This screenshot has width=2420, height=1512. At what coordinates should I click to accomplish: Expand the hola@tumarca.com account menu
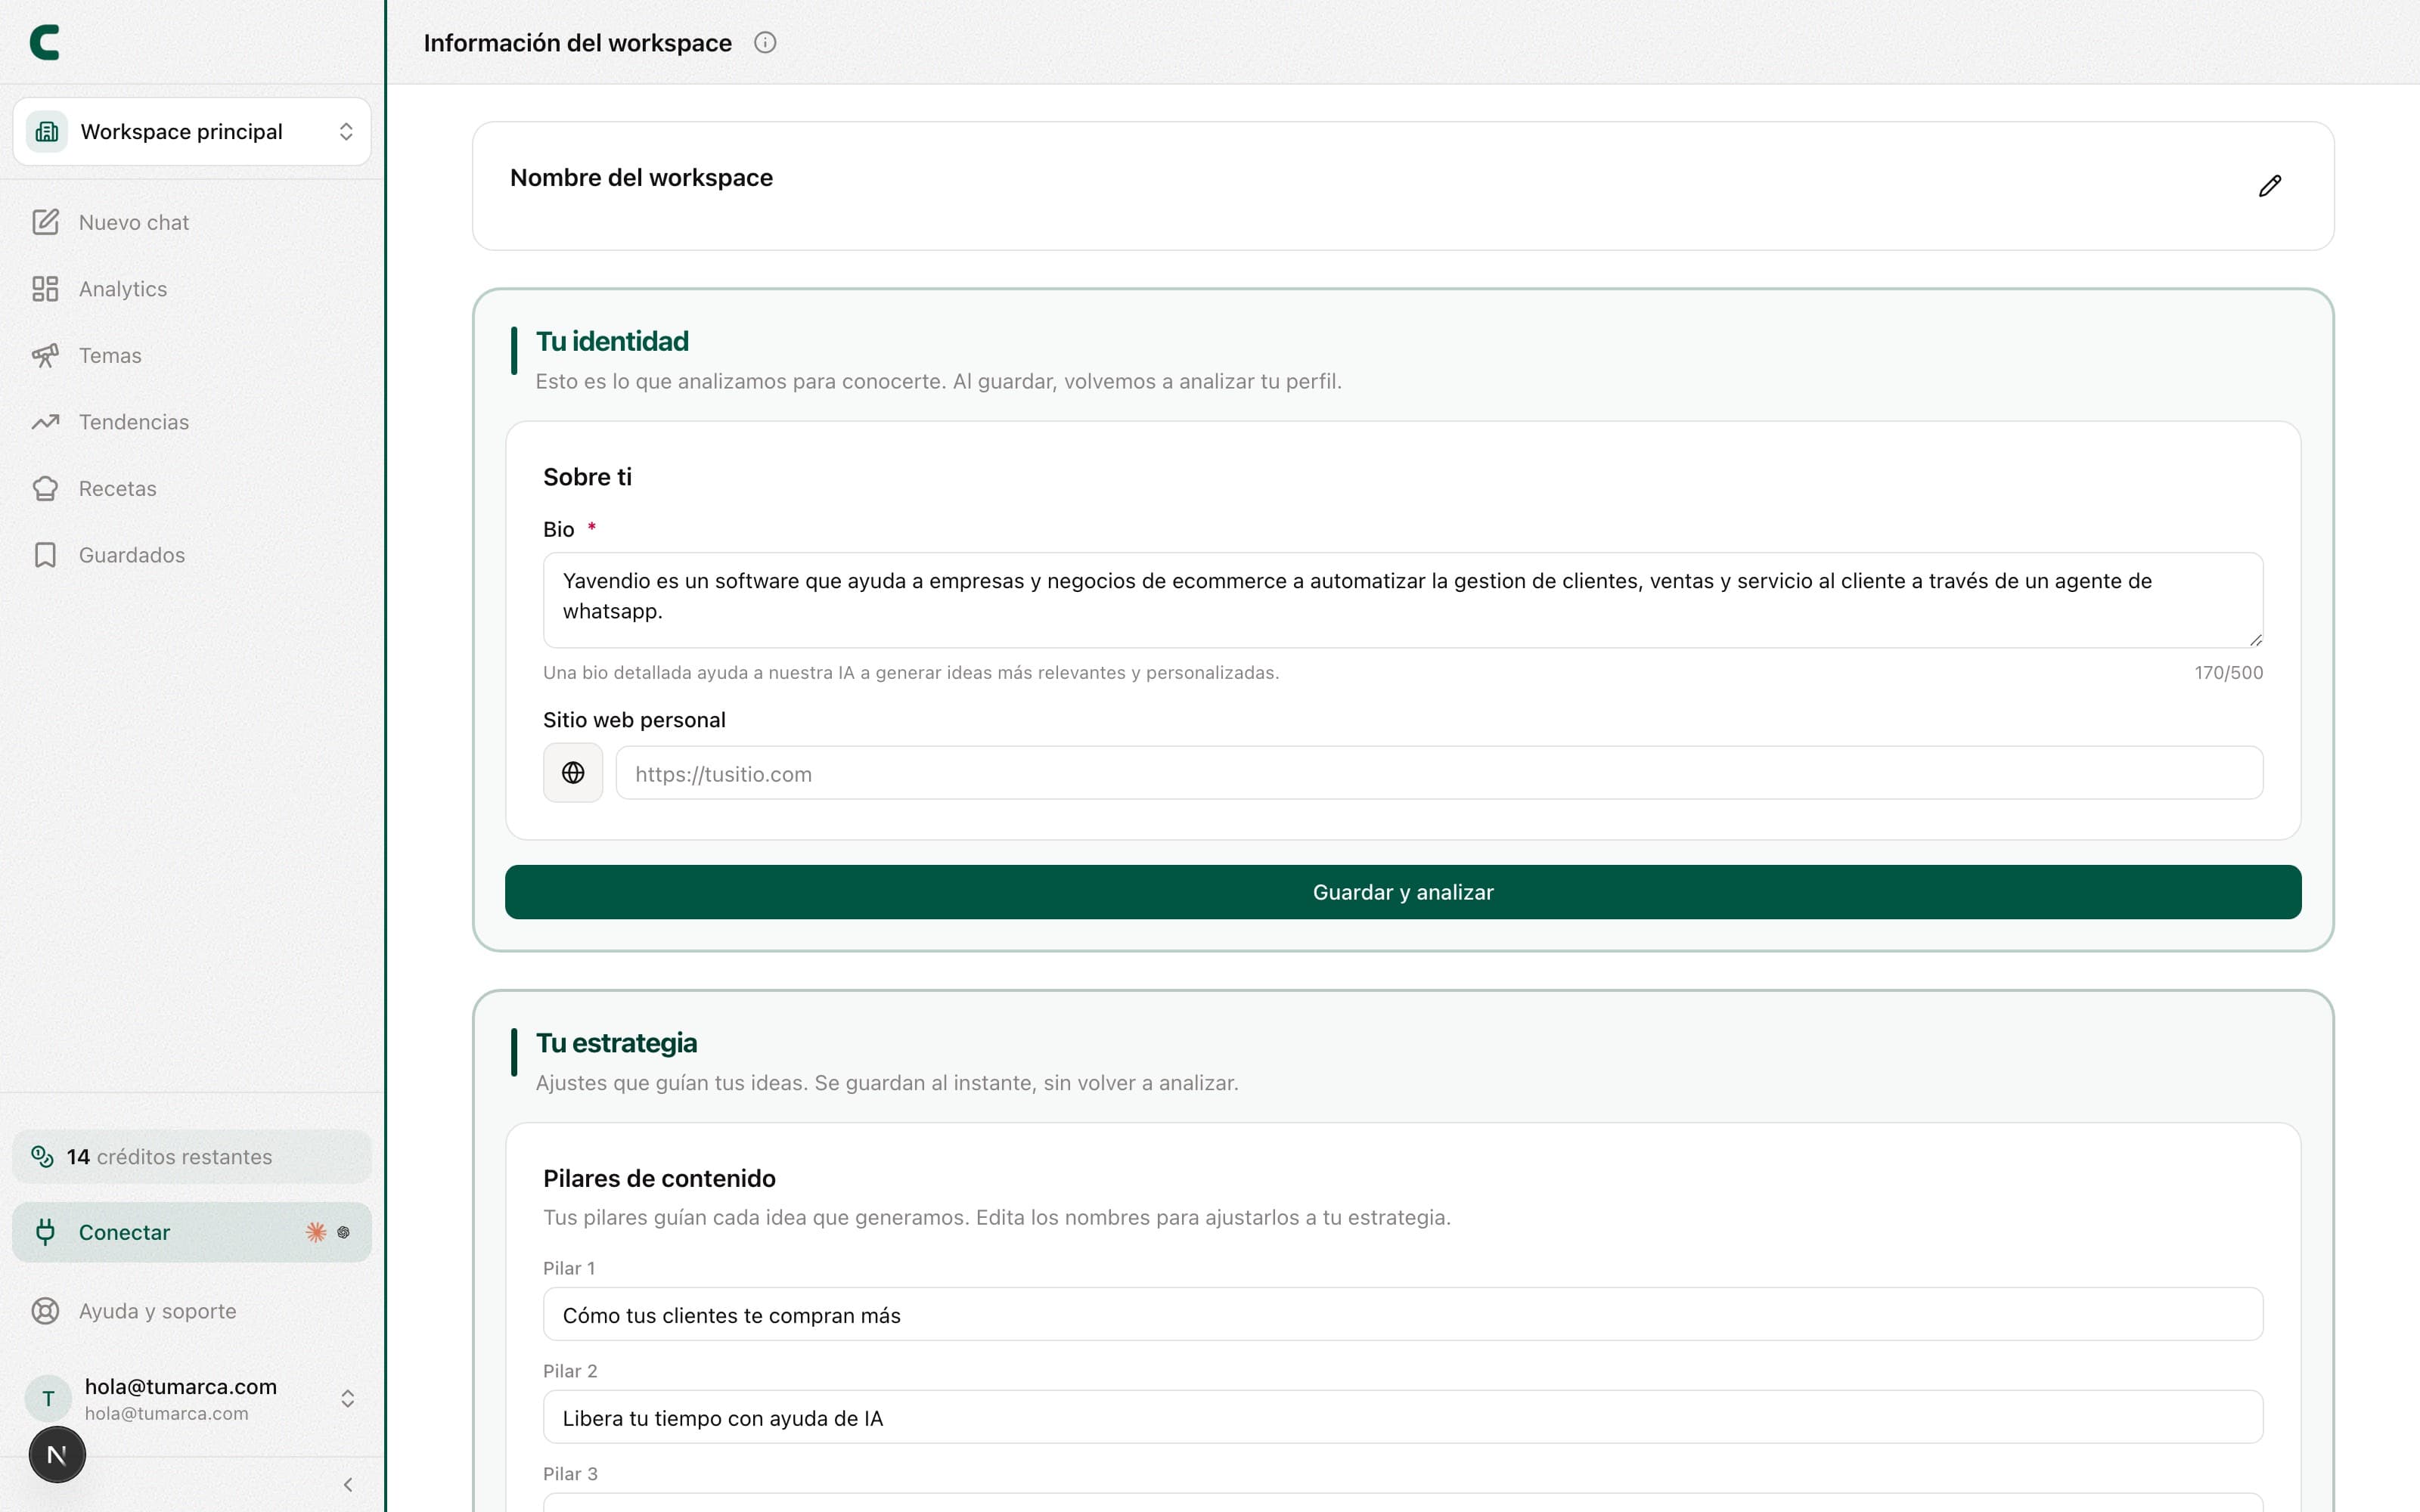pos(192,1398)
